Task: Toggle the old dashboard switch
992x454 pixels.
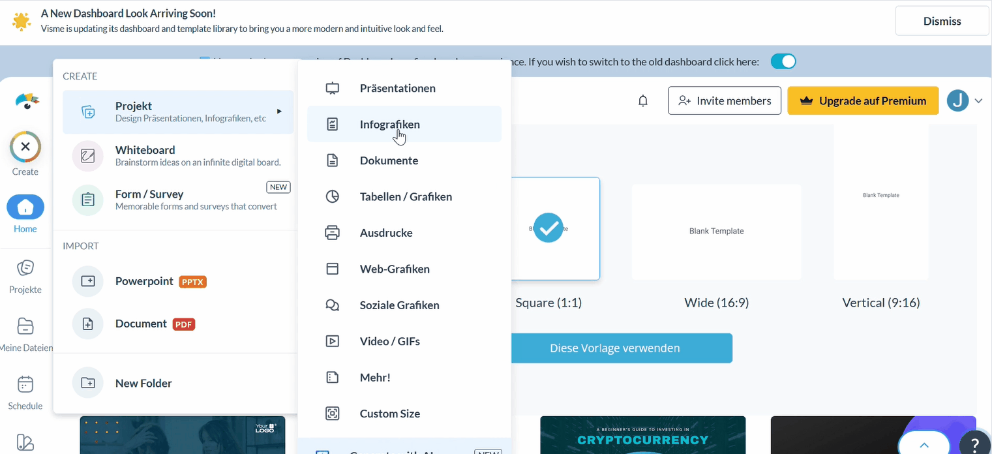Action: click(783, 62)
